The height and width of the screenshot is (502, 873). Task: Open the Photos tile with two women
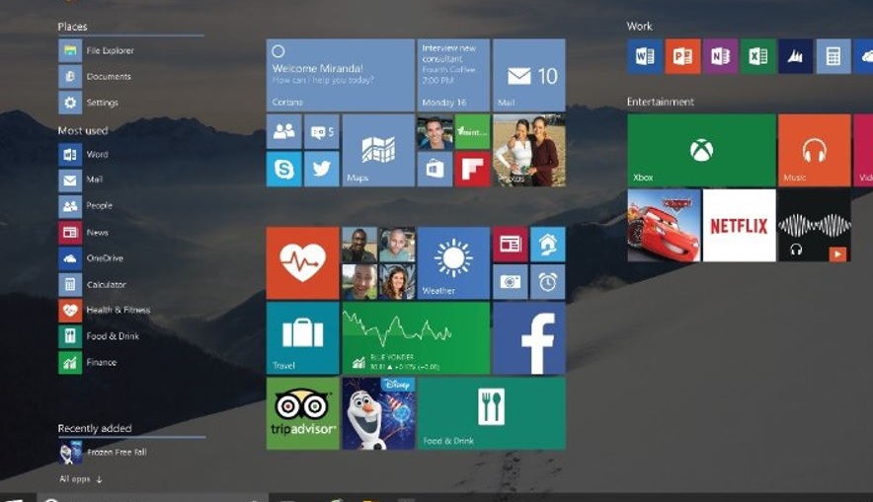529,150
